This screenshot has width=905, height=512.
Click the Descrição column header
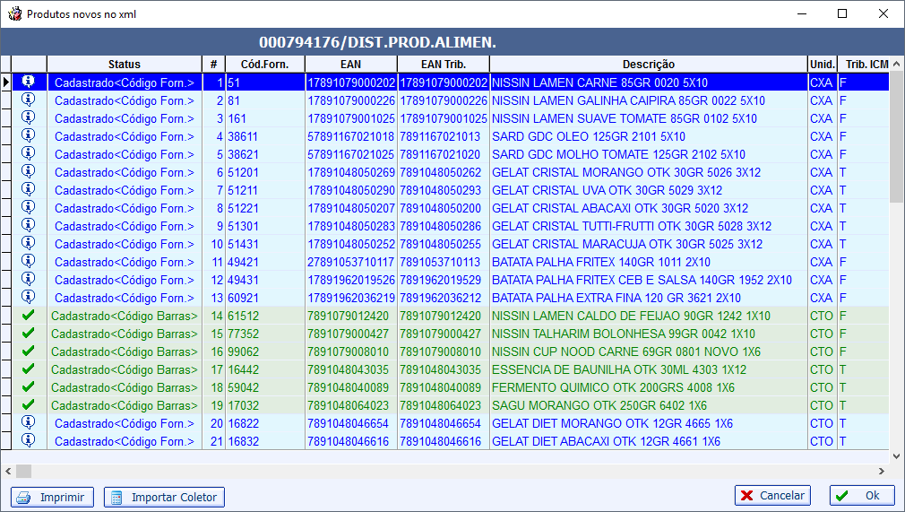tap(649, 65)
